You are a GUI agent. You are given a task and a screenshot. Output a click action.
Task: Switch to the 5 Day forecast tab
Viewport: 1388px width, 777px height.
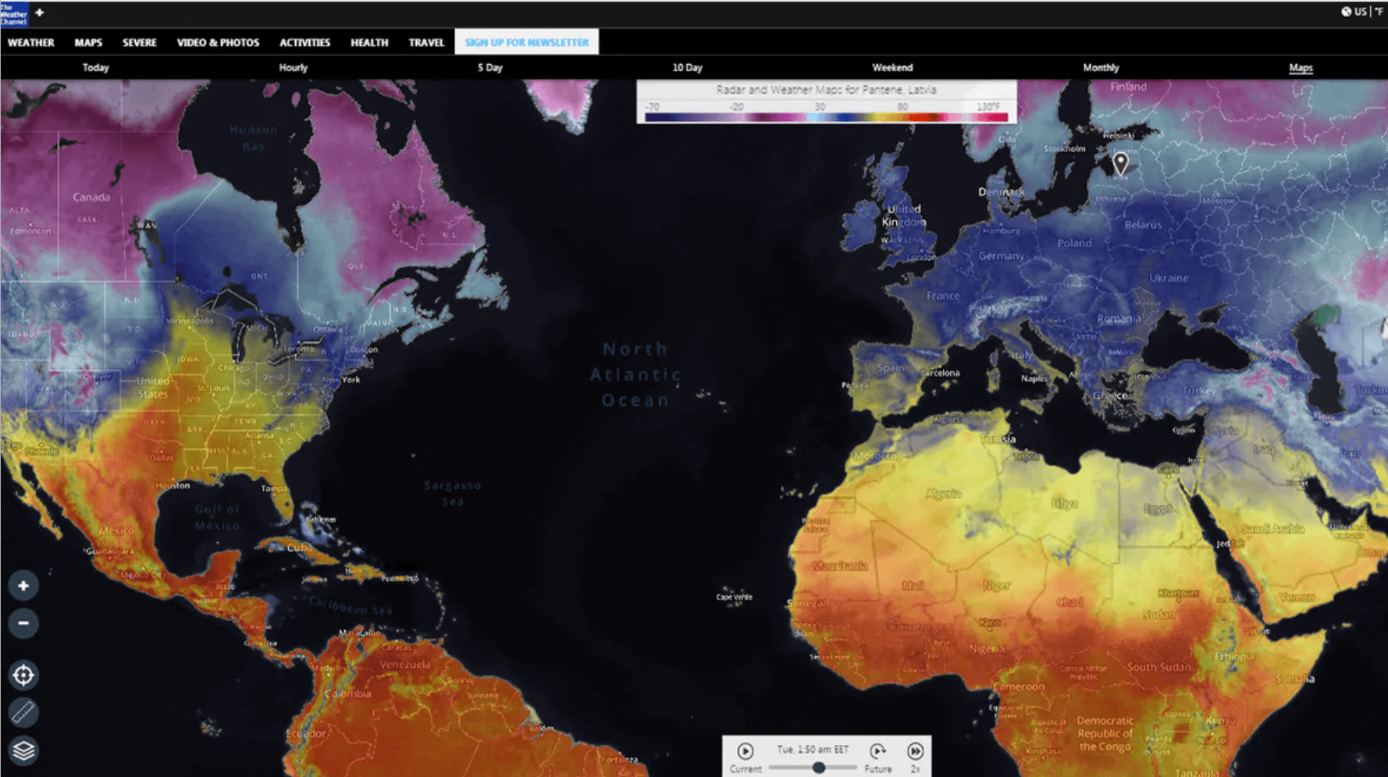[490, 68]
